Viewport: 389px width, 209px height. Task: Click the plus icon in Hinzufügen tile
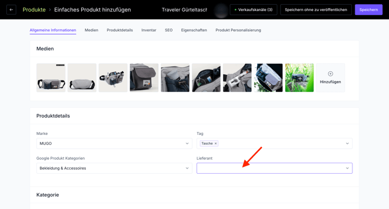click(x=330, y=74)
